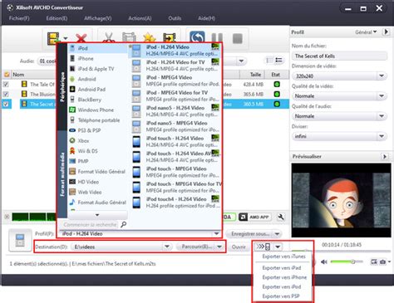Click the blue Convert icon
394x303 pixels.
pos(197,38)
